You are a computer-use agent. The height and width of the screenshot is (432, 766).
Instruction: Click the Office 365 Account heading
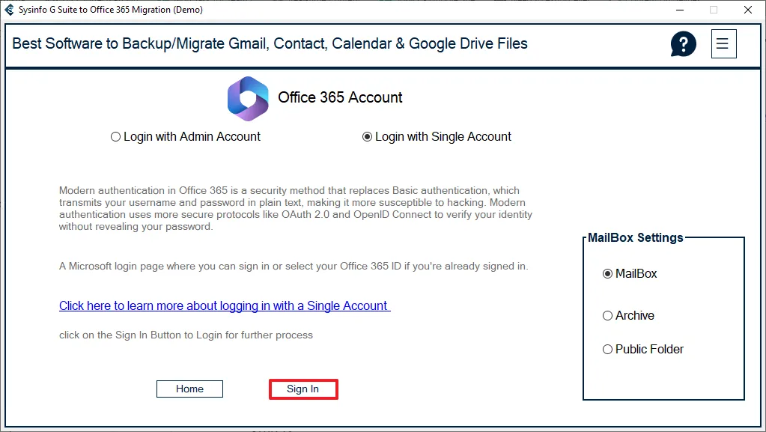click(x=340, y=97)
